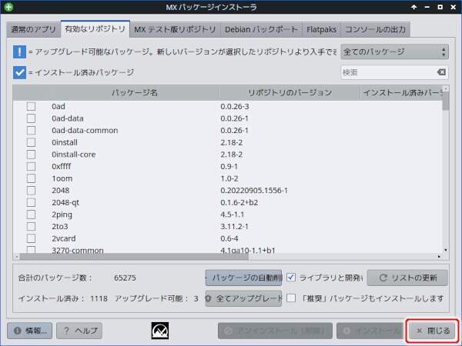Click the インストール button
Image resolution: width=462 pixels, height=346 pixels.
point(370,331)
